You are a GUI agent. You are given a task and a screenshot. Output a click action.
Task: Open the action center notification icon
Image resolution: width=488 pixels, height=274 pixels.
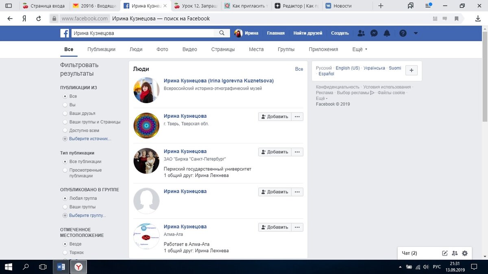(475, 267)
